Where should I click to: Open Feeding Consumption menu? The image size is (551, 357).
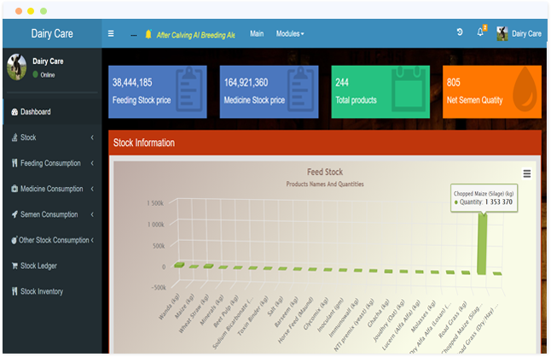52,163
